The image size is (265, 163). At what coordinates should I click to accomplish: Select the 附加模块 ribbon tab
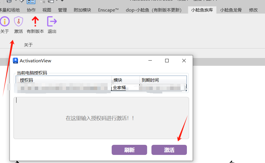[x=82, y=10]
